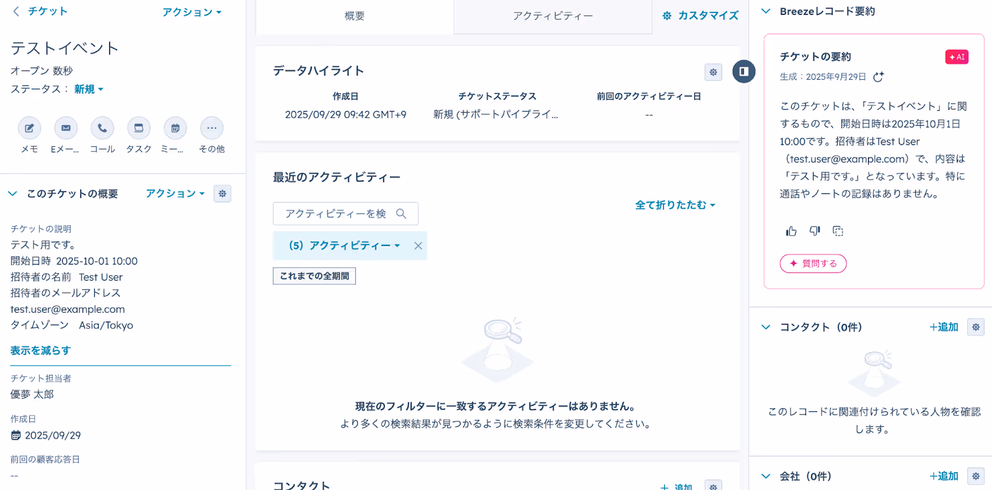
Task: Switch to the アクティビティー tab
Action: pyautogui.click(x=552, y=17)
